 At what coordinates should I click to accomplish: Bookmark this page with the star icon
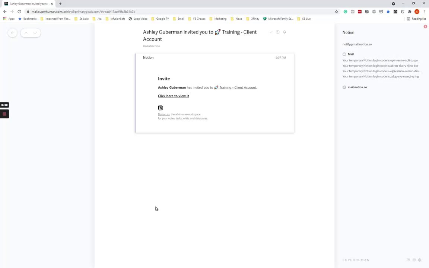337,12
